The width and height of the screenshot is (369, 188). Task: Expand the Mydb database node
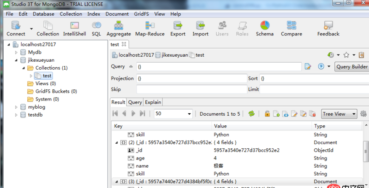coord(16,53)
